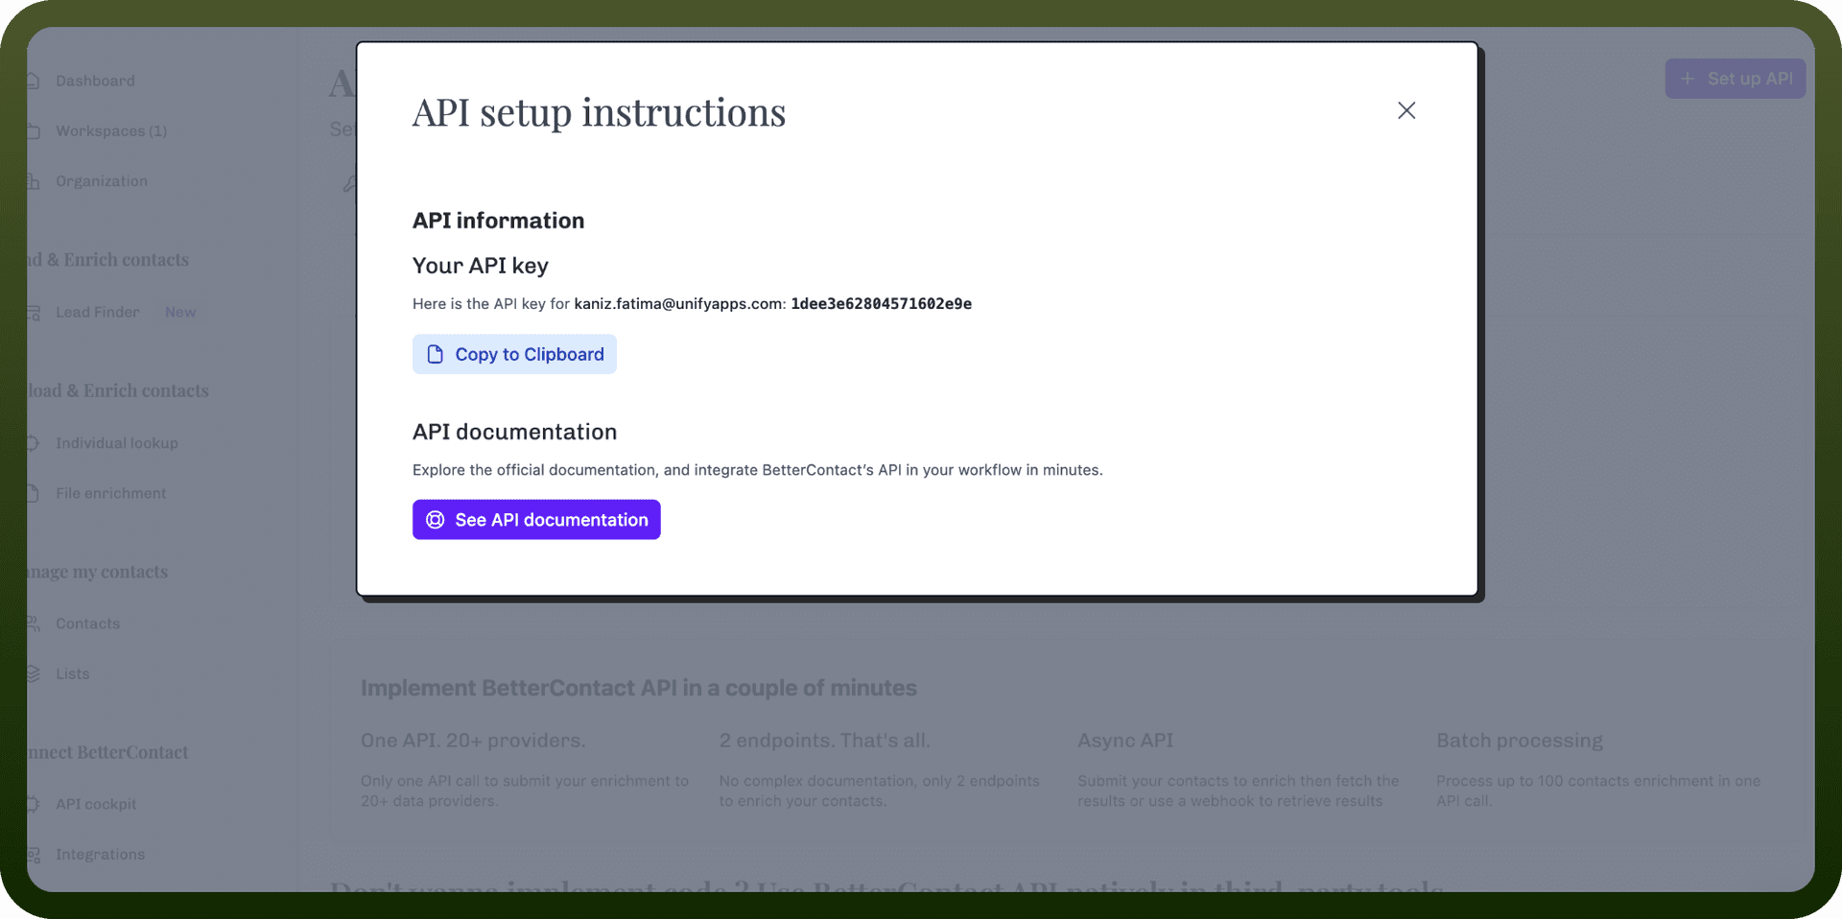Image resolution: width=1842 pixels, height=919 pixels.
Task: Click the Batch processing heading in background
Action: 1520,741
